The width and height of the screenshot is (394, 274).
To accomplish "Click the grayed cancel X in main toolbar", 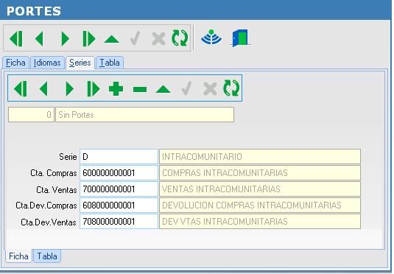I will (x=158, y=39).
